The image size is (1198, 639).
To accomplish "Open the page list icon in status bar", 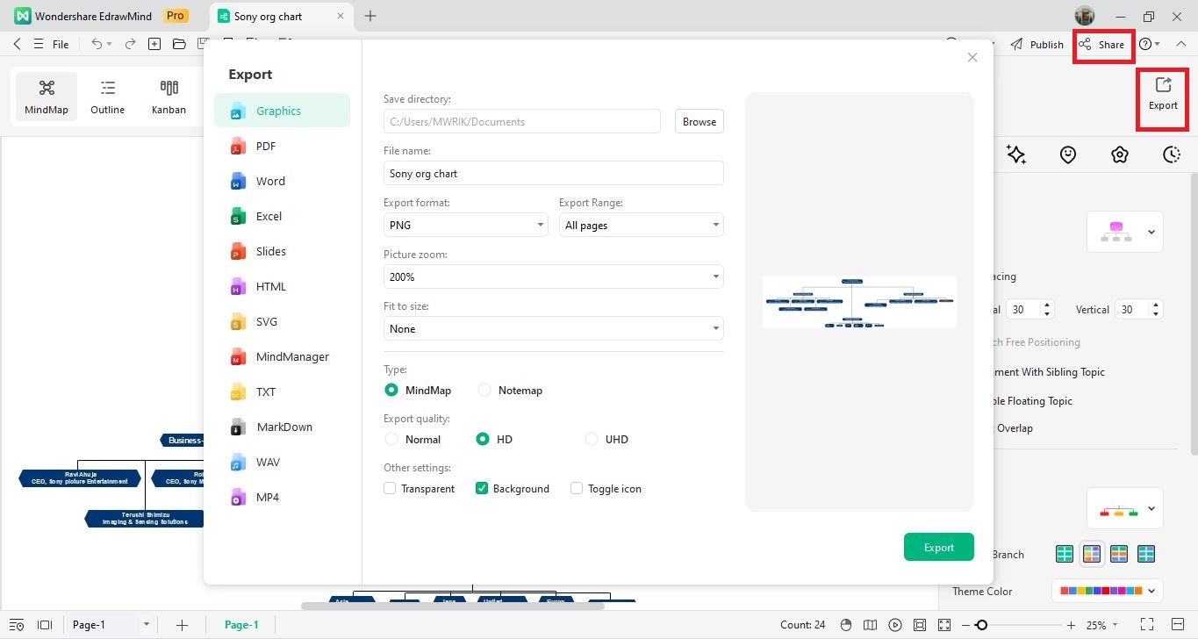I will pos(17,625).
